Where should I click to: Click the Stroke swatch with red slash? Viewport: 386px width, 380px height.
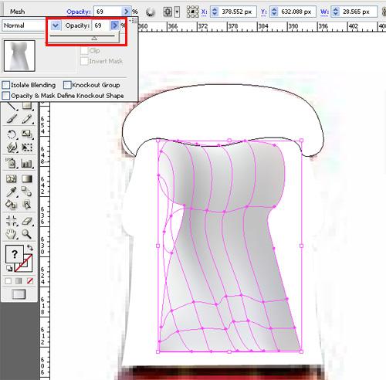27,266
